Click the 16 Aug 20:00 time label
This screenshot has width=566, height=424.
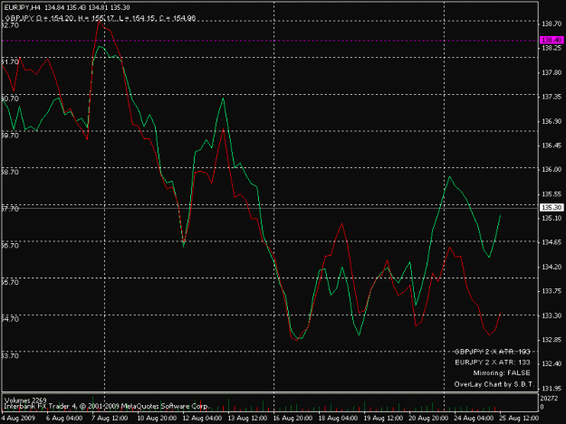[x=293, y=419]
